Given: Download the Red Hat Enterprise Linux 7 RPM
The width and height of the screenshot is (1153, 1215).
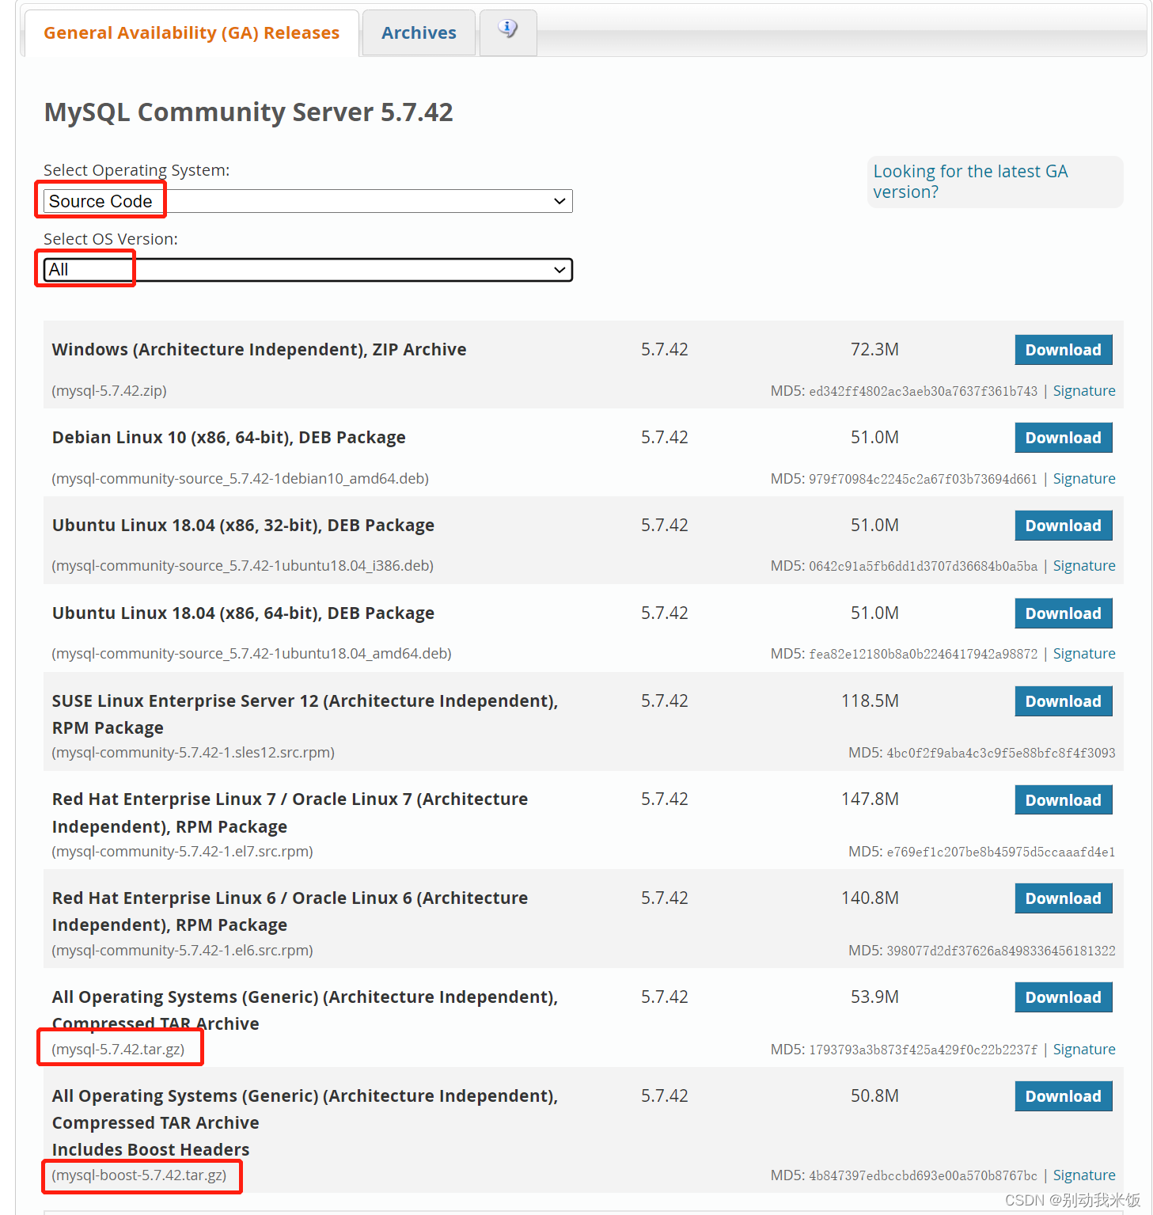Looking at the screenshot, I should point(1063,799).
